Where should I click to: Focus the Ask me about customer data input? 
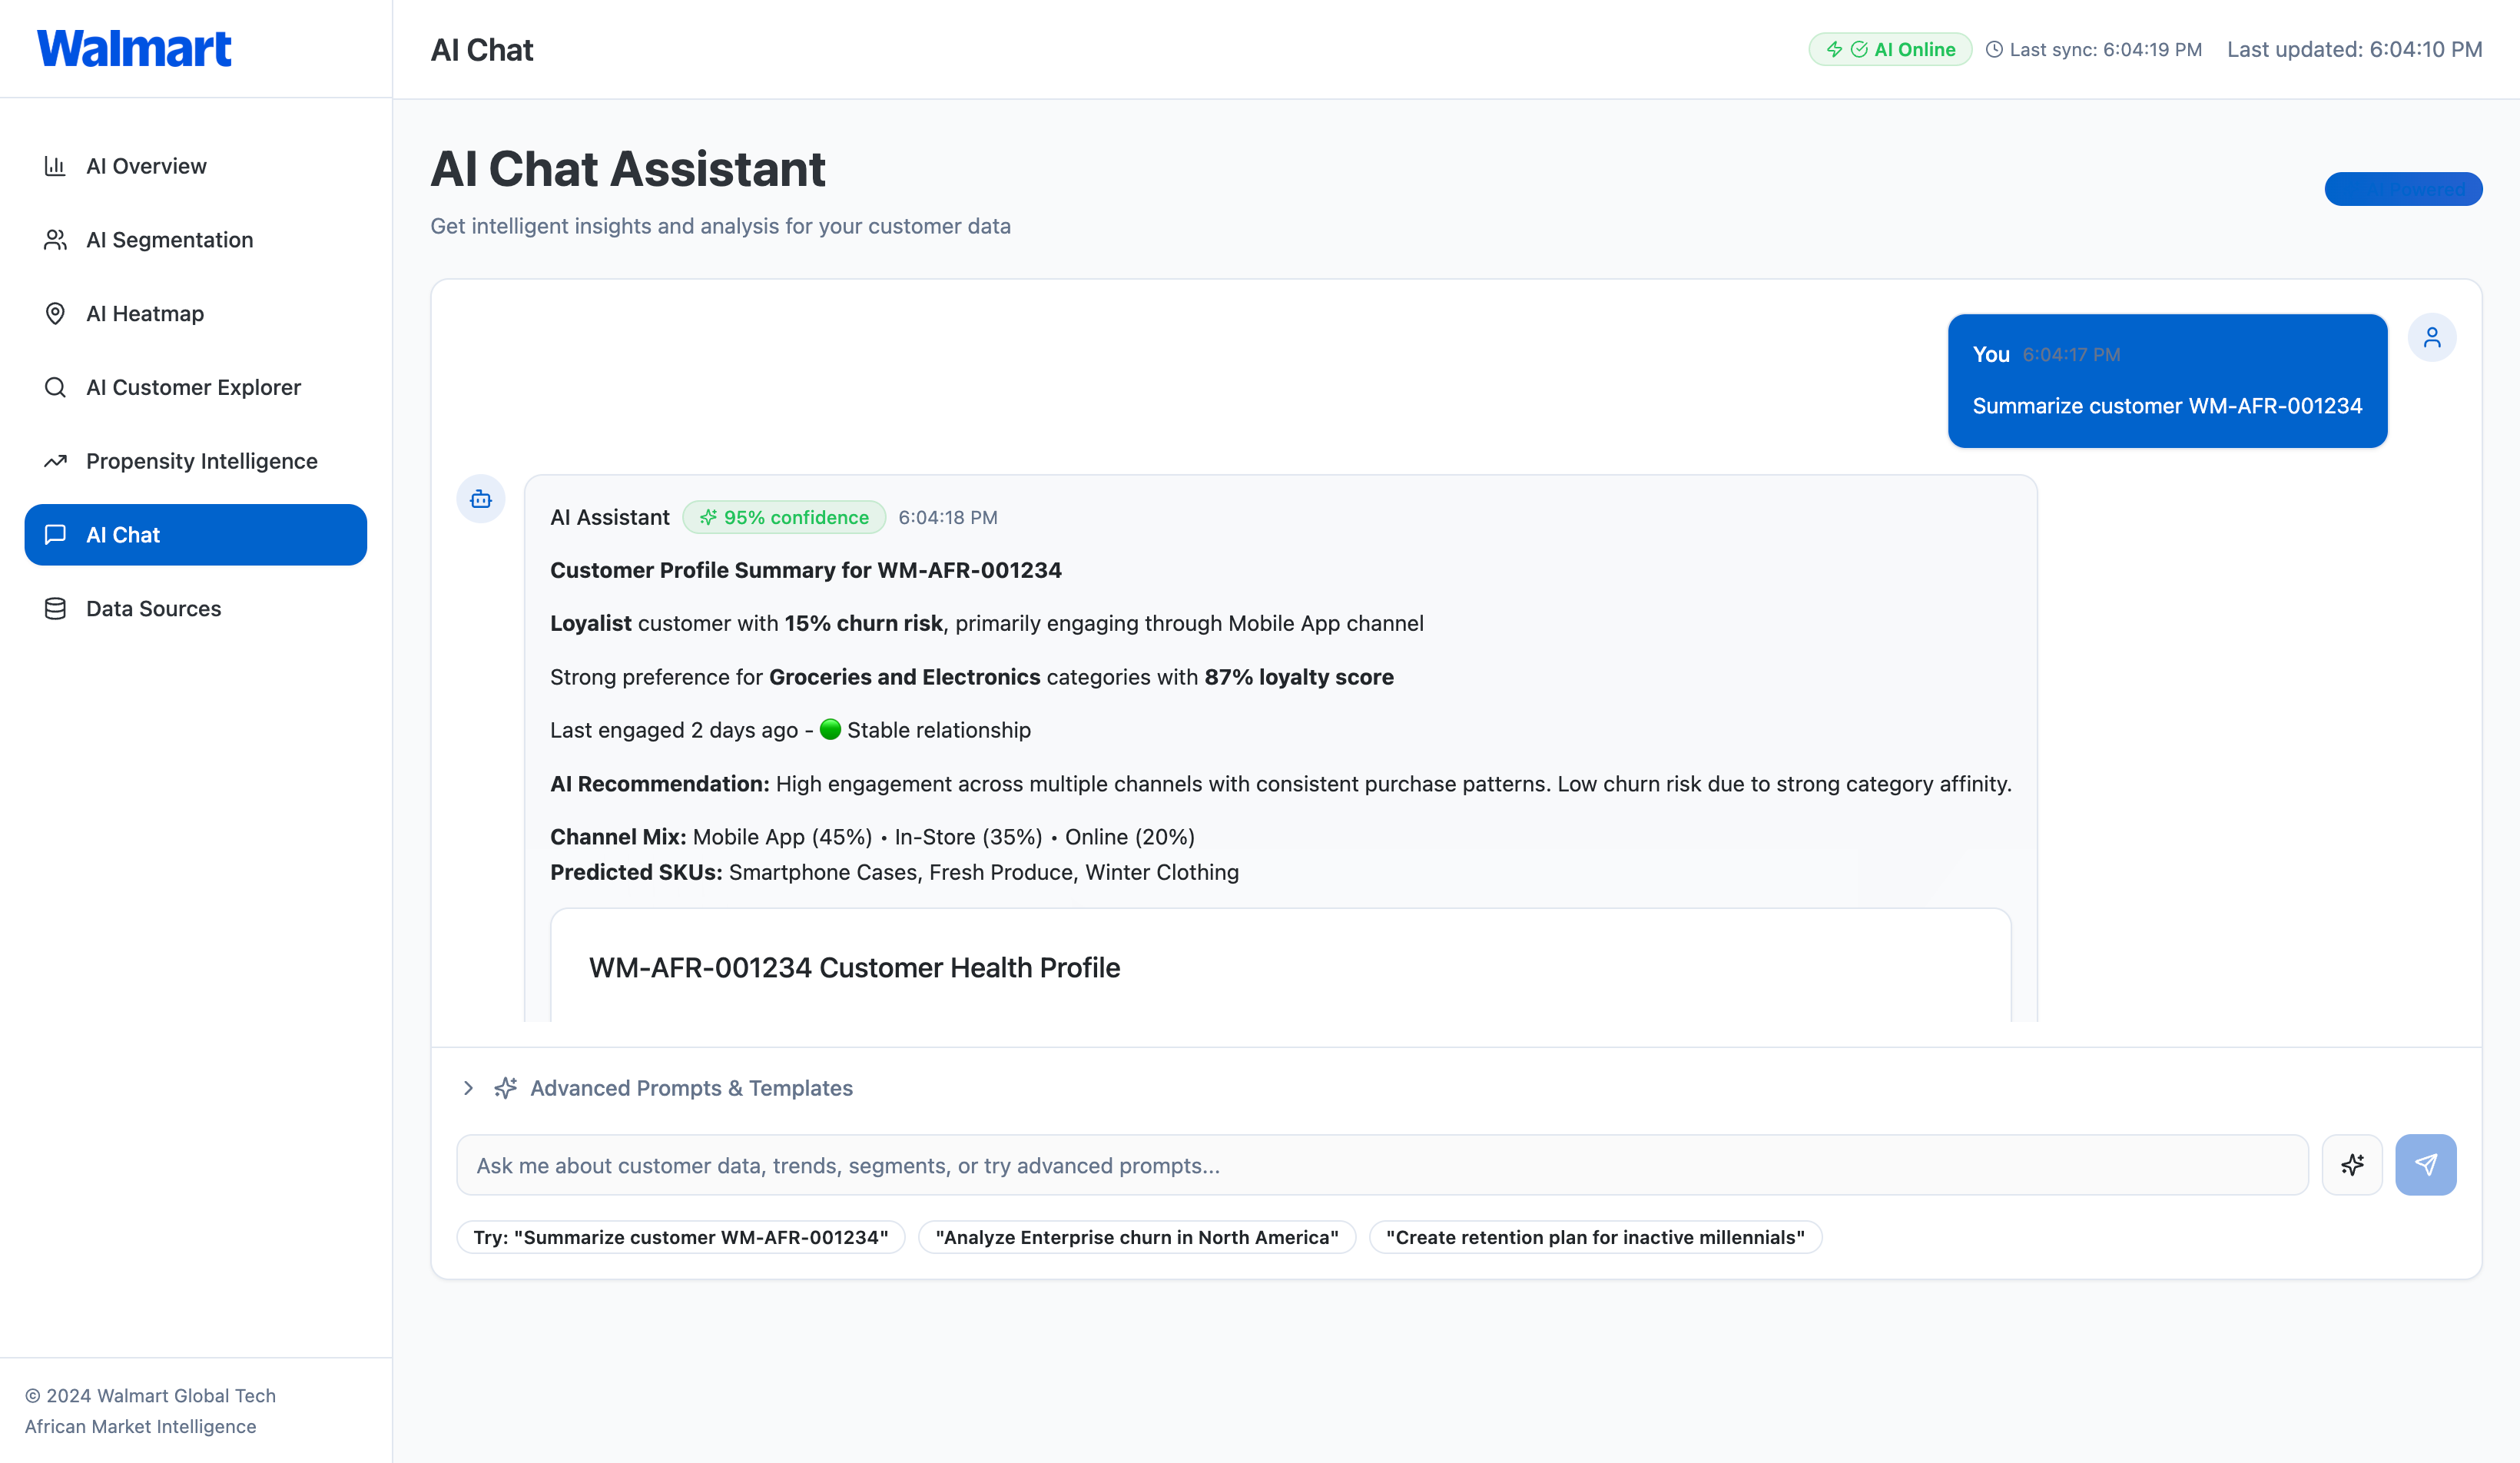[1382, 1165]
